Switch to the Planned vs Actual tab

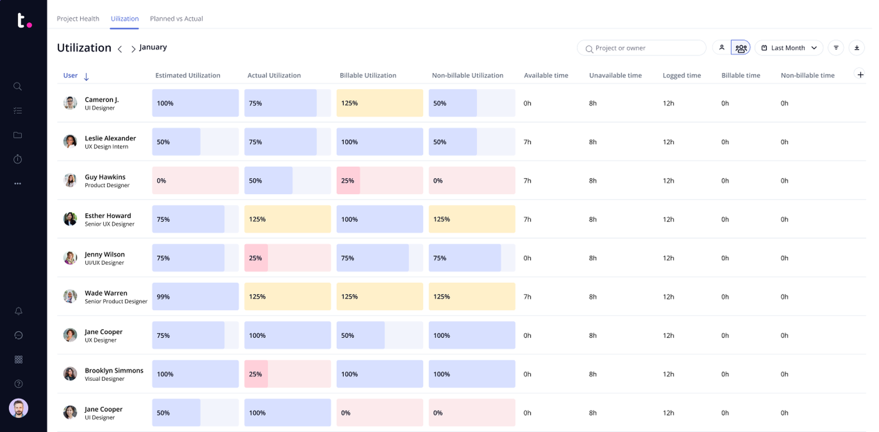[176, 19]
